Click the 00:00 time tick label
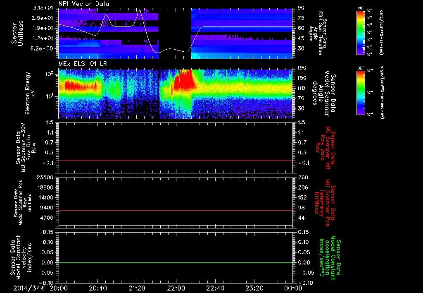This screenshot has height=293, width=423. point(293,288)
